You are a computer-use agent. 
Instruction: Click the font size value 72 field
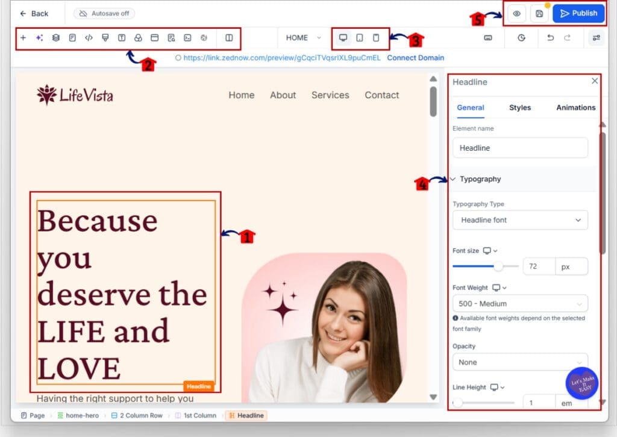[x=539, y=266]
